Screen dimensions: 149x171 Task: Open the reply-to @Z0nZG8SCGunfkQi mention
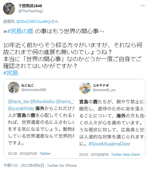pyautogui.click(x=34, y=21)
